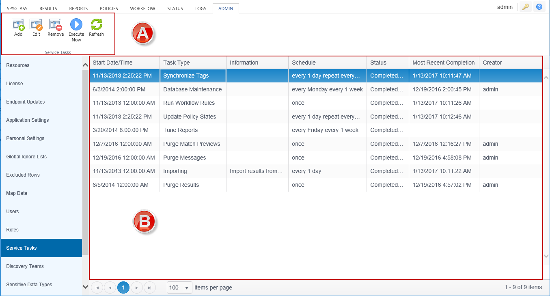
Task: Refresh the service tasks list
Action: [x=96, y=25]
